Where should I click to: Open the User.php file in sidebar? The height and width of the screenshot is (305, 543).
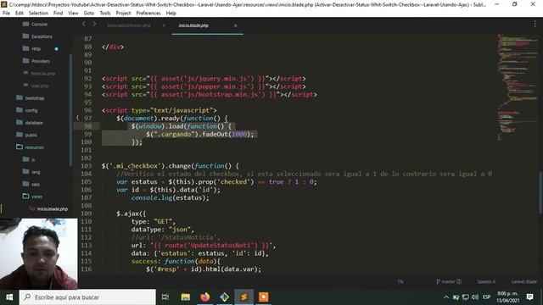pyautogui.click(x=40, y=86)
